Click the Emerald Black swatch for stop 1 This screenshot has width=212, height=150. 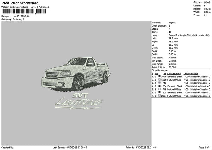coord(160,76)
